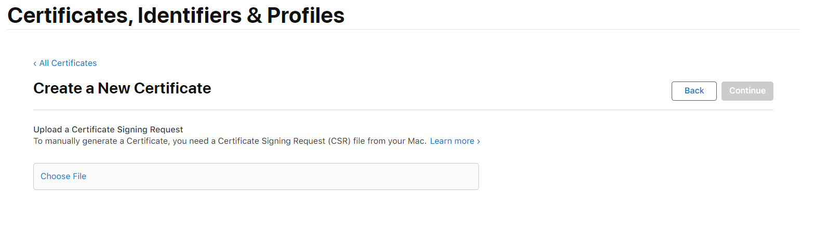Click the Create a New Certificate heading
Image resolution: width=829 pixels, height=245 pixels.
[122, 88]
